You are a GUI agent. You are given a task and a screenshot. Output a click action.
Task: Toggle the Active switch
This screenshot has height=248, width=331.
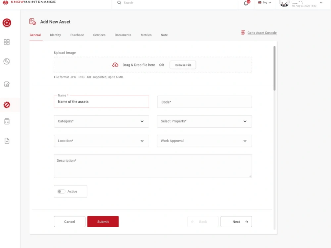(61, 191)
